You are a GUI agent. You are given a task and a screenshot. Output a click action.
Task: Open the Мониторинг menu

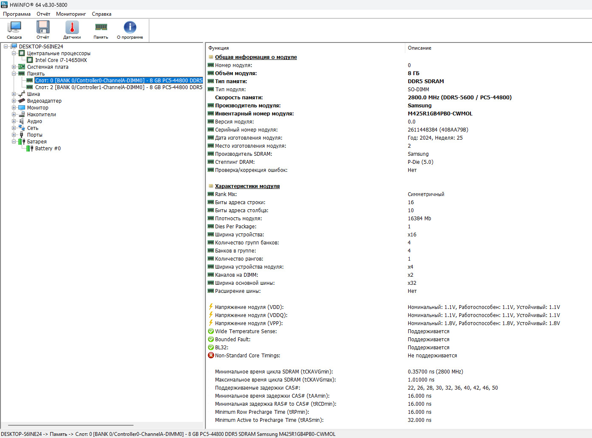[x=71, y=14]
